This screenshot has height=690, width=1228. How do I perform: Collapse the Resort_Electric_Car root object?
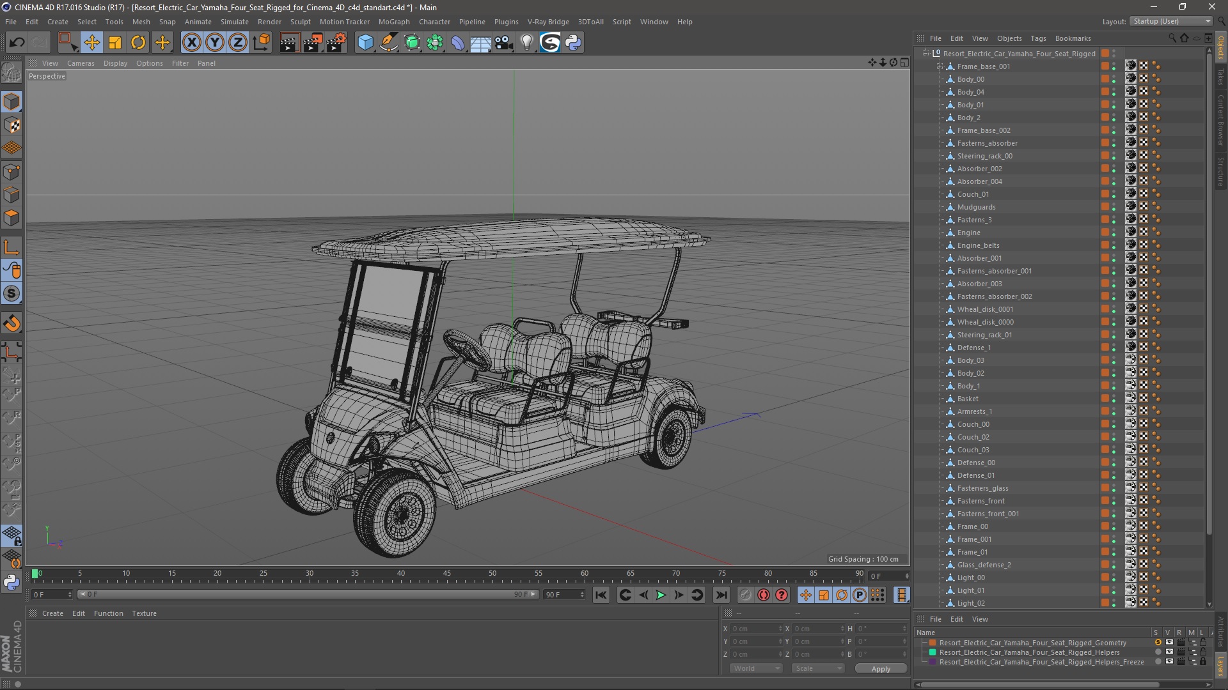coord(925,54)
